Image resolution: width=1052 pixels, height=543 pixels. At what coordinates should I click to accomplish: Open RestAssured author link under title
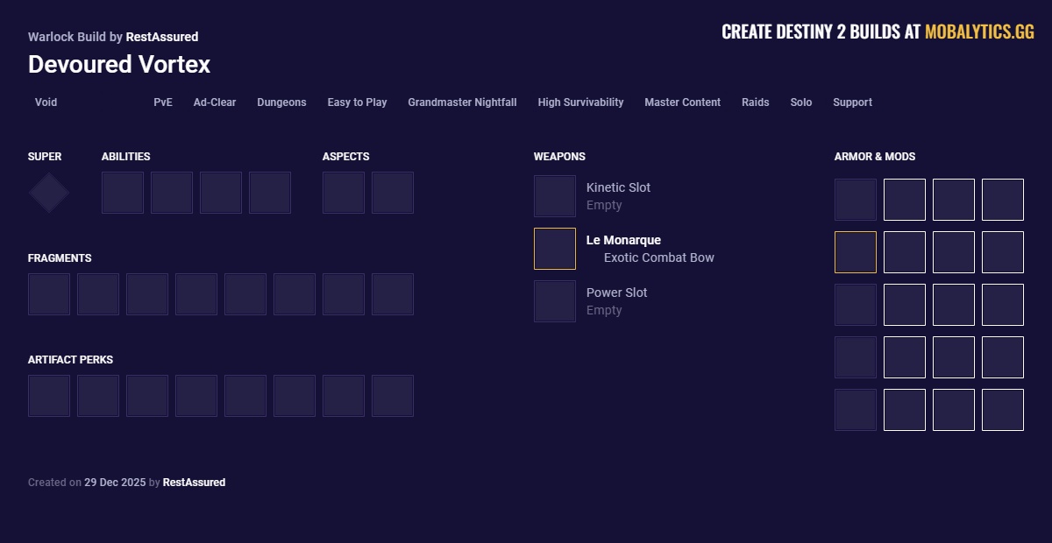162,37
